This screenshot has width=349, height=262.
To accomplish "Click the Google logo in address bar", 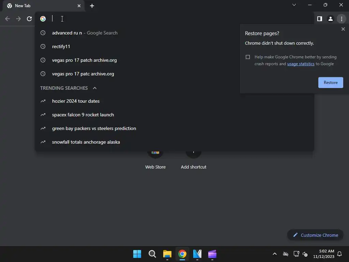I will coord(43,19).
